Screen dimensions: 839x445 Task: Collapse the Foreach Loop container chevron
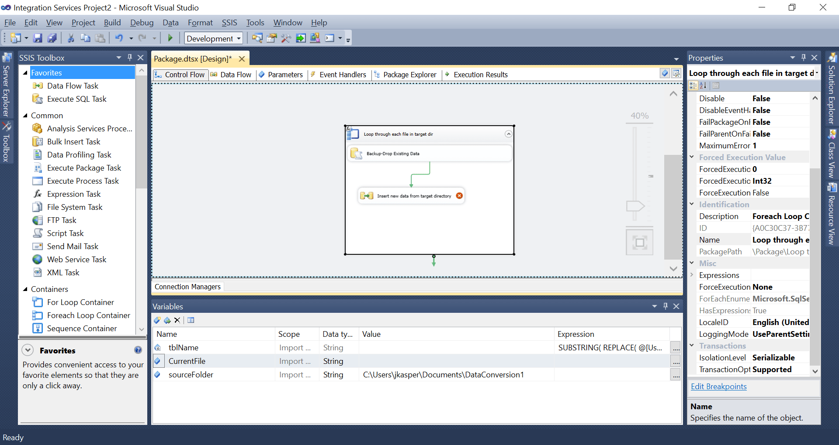pos(508,134)
